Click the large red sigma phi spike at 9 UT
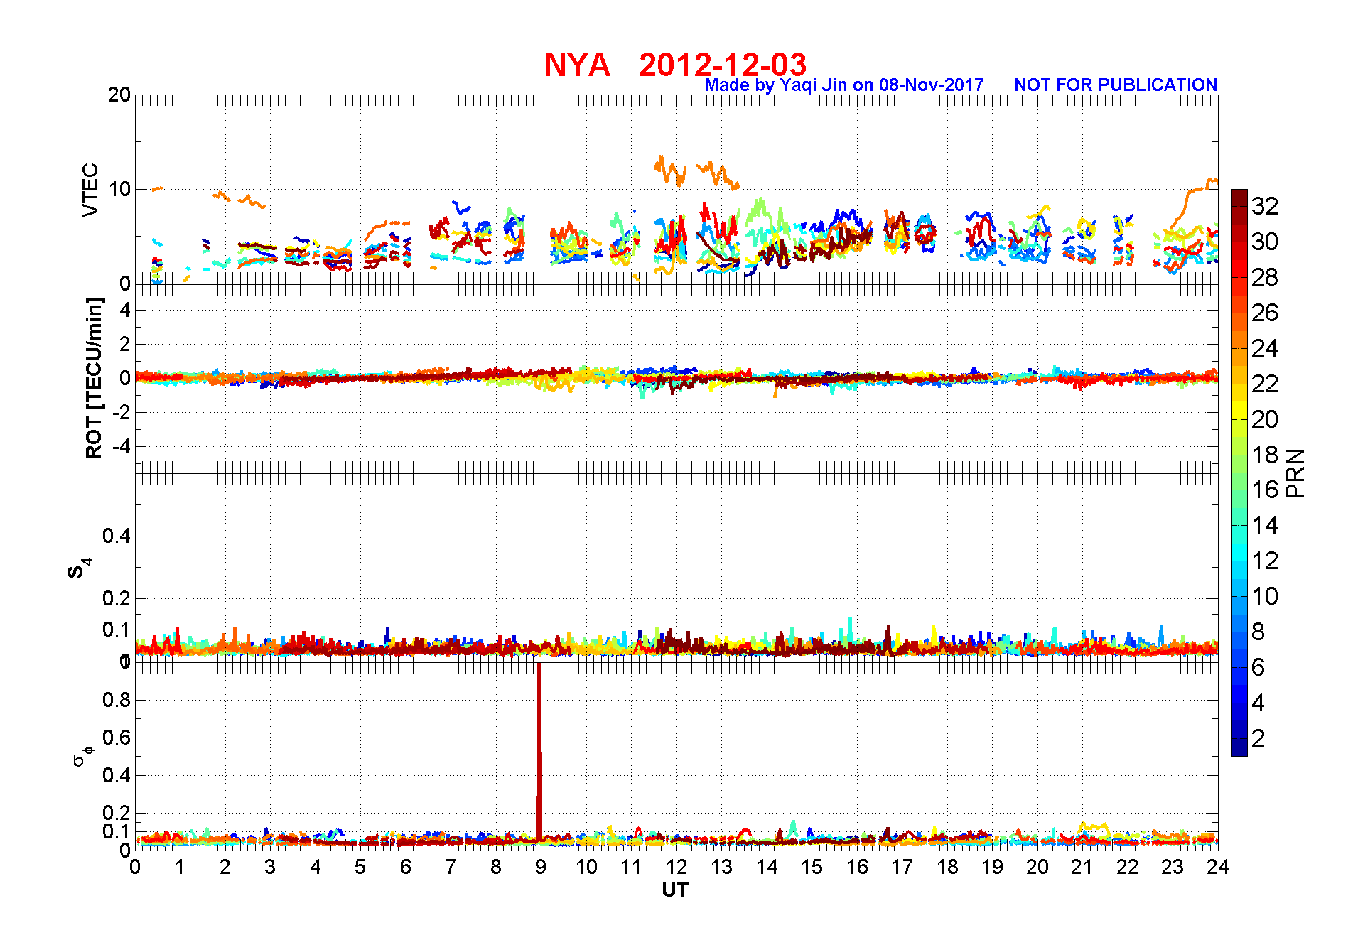Image resolution: width=1353 pixels, height=945 pixels. [x=539, y=753]
